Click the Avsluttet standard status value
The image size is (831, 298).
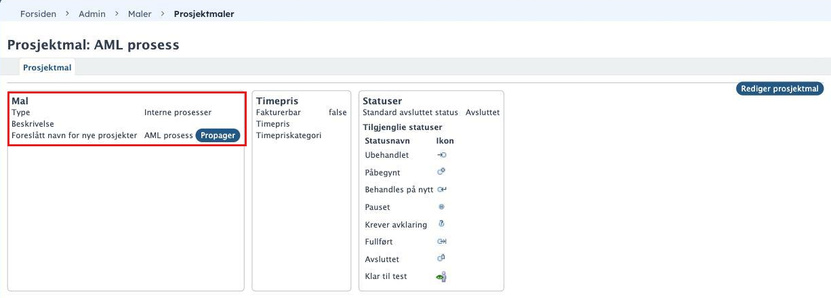pyautogui.click(x=483, y=112)
